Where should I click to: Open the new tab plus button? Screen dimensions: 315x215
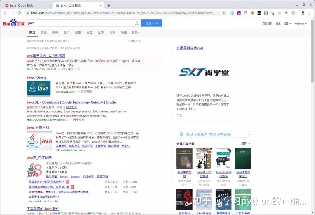(x=109, y=6)
